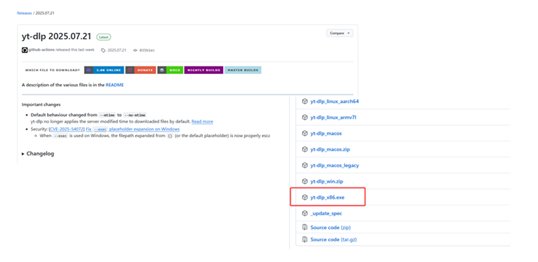Click the package icon beside yt-dlp_x86.exe

(305, 198)
